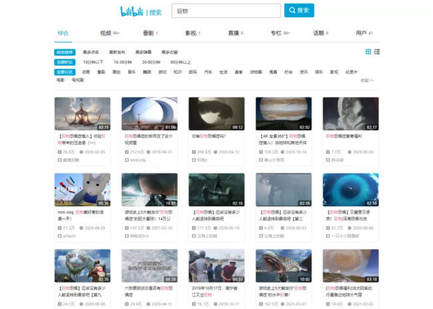Select the 全部分区 category filter
The image size is (433, 309).
pyautogui.click(x=65, y=72)
